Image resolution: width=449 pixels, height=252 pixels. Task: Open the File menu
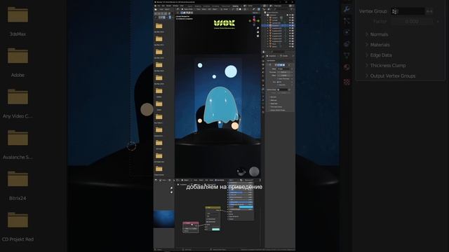[159, 6]
